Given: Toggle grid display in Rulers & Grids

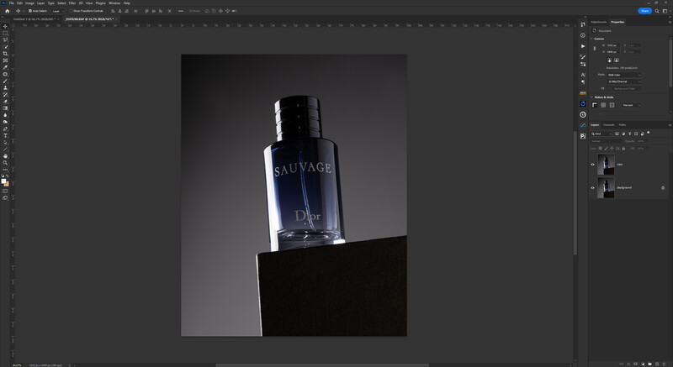Looking at the screenshot, I should (x=603, y=105).
